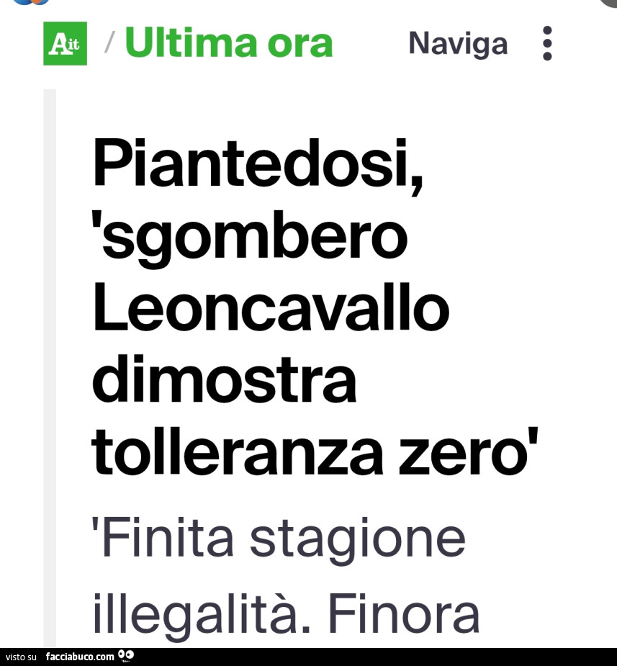Open the three-dot more options menu
The width and height of the screenshot is (617, 666).
point(547,43)
